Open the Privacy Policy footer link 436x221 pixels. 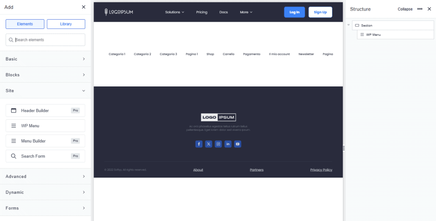coord(321,170)
